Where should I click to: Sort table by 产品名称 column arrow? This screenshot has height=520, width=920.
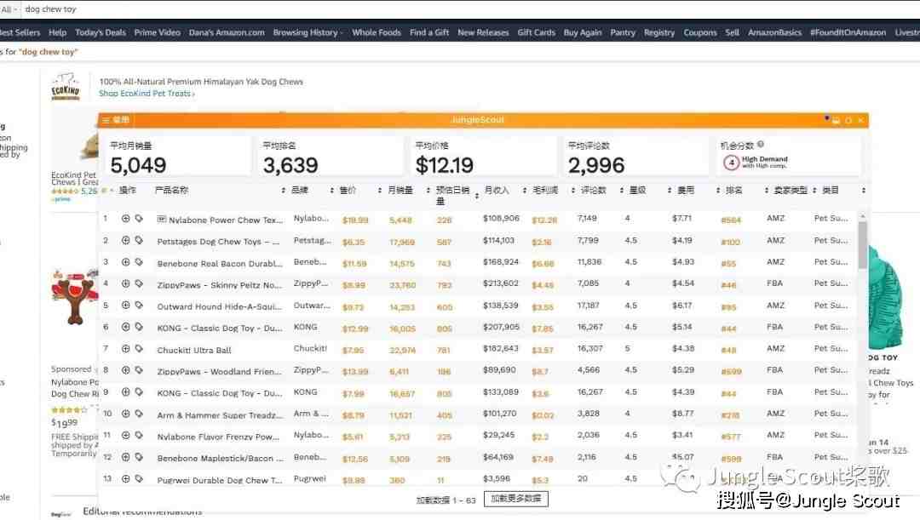click(x=283, y=191)
